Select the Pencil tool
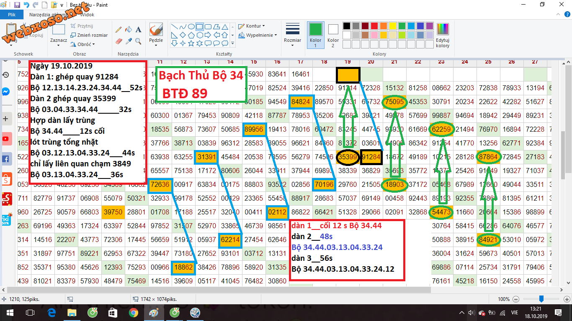The height and width of the screenshot is (321, 572). point(119,30)
